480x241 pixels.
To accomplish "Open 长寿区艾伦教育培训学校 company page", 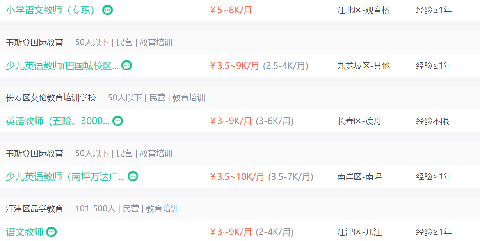I will click(51, 98).
